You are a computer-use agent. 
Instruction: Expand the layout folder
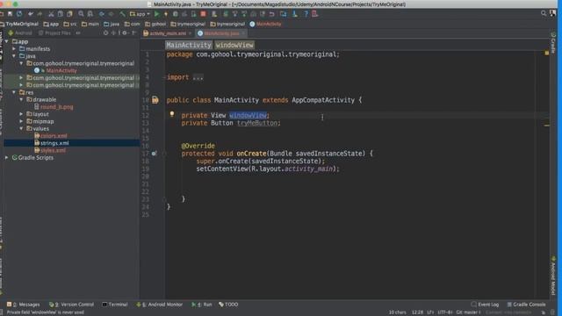(x=21, y=114)
